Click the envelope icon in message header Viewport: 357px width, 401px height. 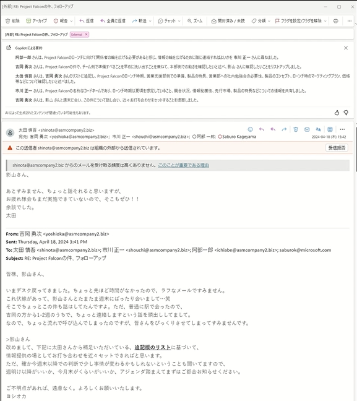pos(307,129)
